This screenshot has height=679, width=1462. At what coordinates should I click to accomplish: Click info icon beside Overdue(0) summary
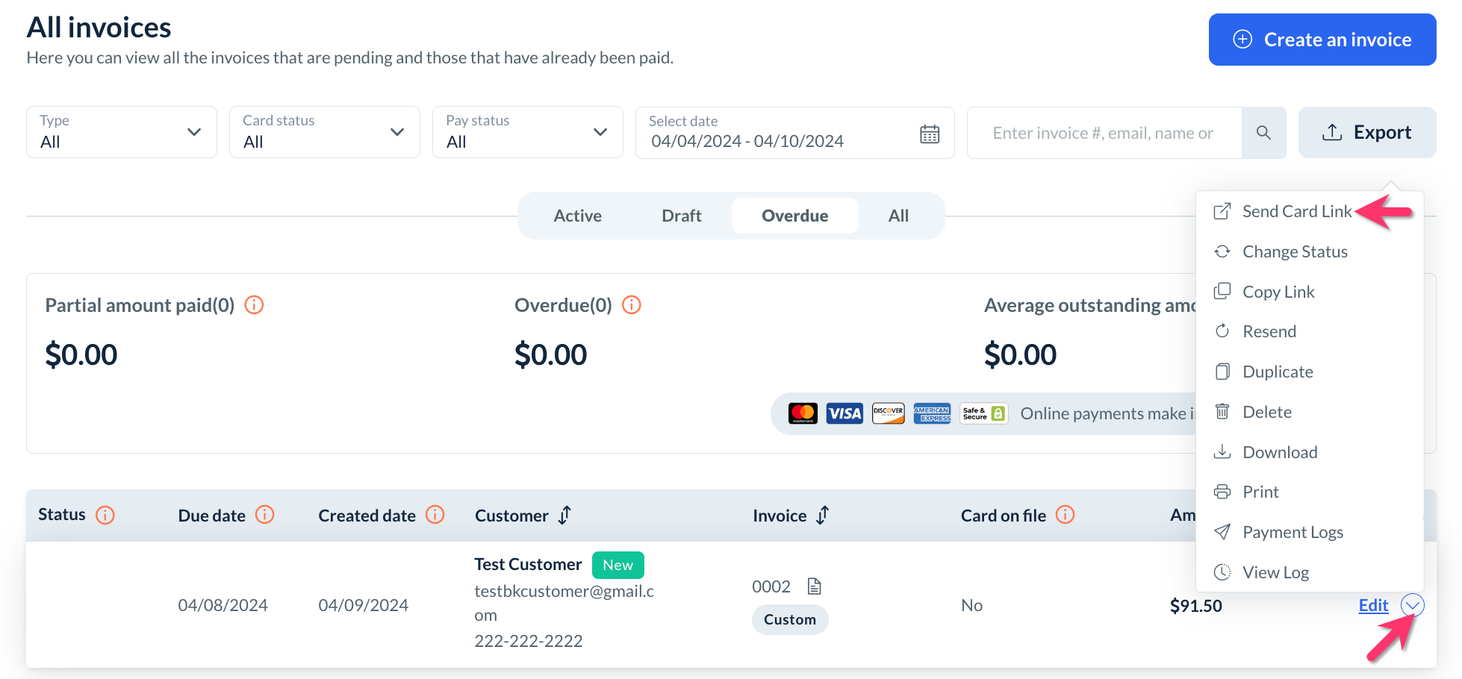pyautogui.click(x=632, y=305)
